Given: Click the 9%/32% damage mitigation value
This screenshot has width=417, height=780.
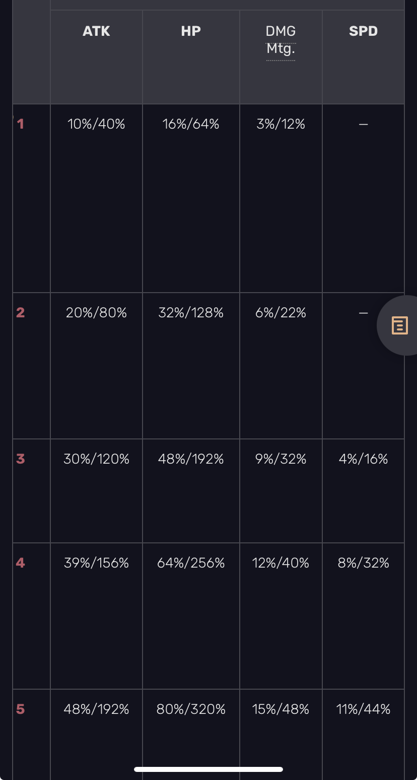Looking at the screenshot, I should [x=281, y=459].
